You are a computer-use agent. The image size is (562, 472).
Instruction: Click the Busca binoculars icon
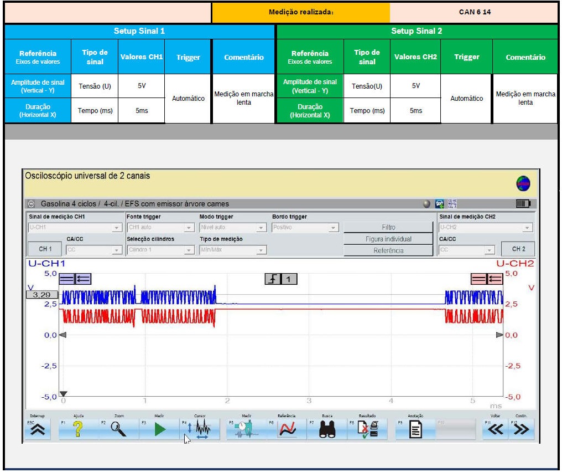tap(327, 429)
